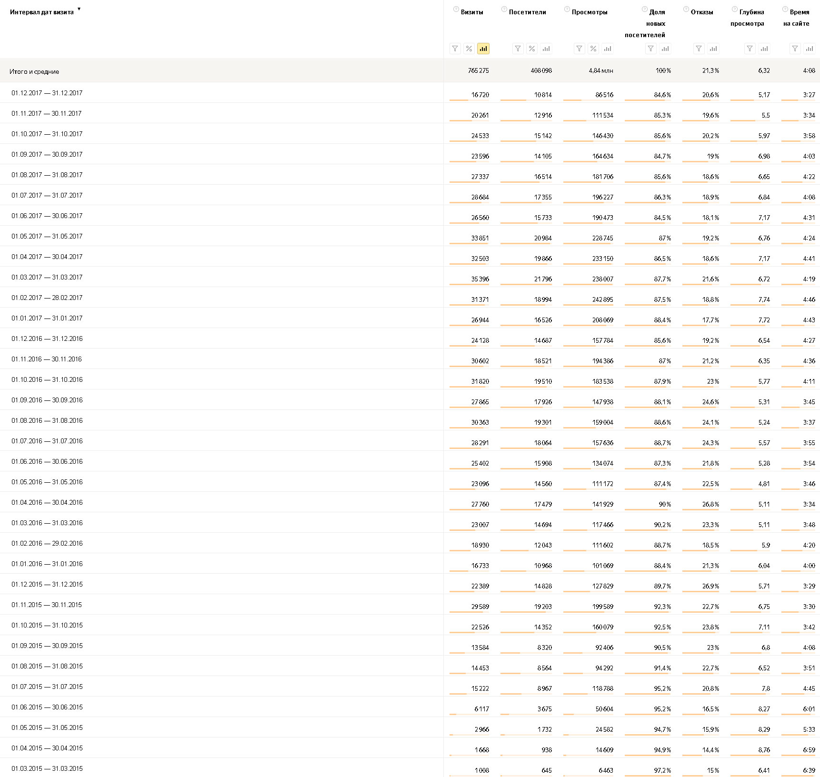Sort by Доля новых посетителей header

(x=645, y=23)
